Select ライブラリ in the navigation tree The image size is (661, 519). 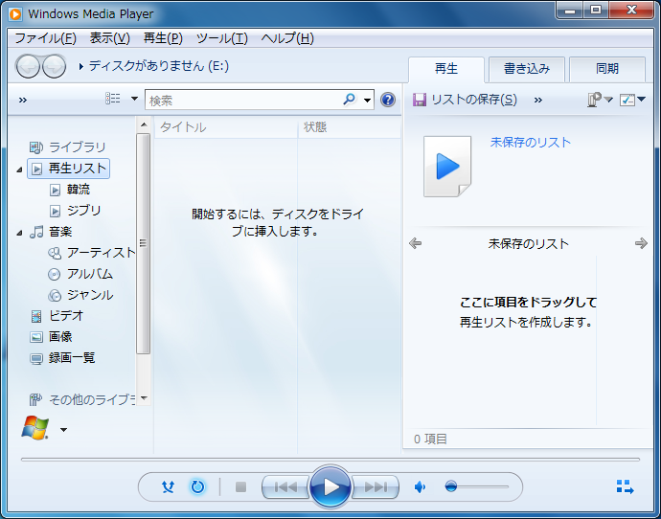(67, 147)
